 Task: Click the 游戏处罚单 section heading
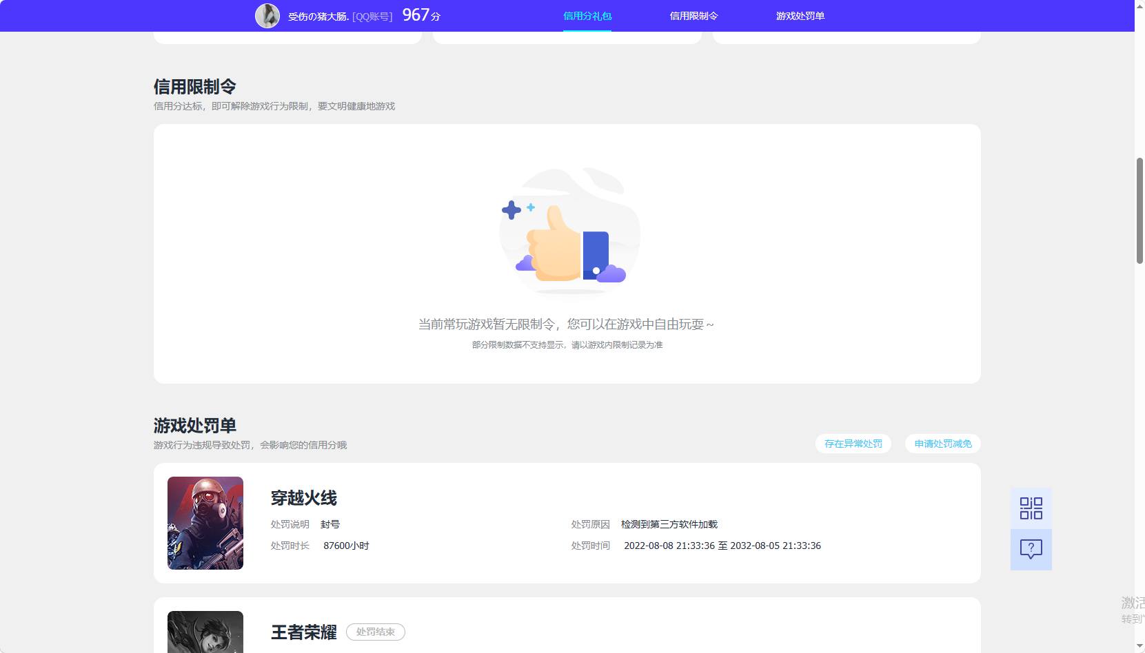[x=195, y=426]
